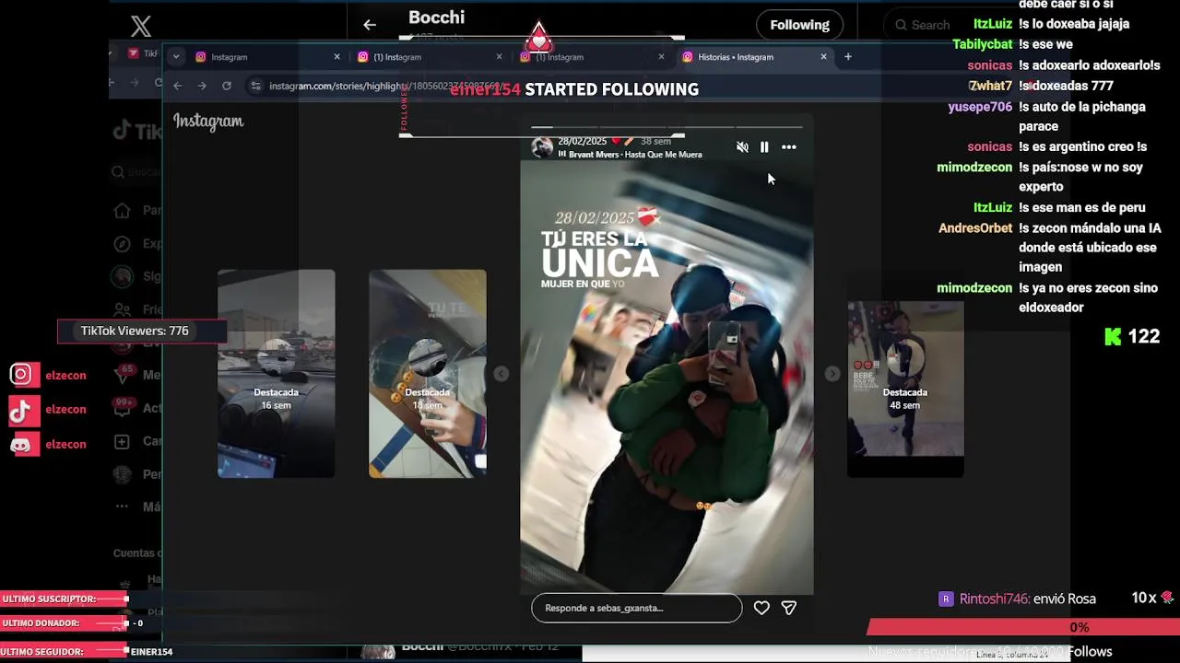Click the Following button on Bocchi's profile
Viewport: 1180px width, 663px height.
(800, 25)
